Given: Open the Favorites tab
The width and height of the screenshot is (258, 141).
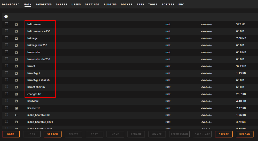Looking at the screenshot, I should tap(44, 4).
